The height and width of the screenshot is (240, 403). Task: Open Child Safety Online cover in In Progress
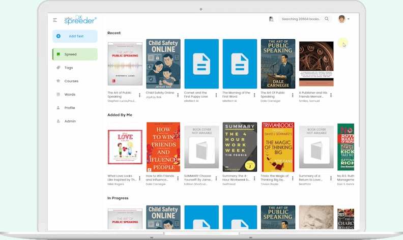click(x=163, y=217)
